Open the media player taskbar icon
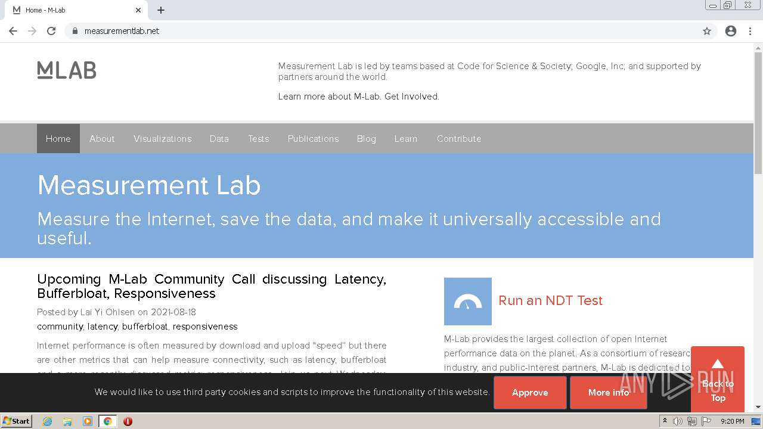The width and height of the screenshot is (763, 429). 88,421
